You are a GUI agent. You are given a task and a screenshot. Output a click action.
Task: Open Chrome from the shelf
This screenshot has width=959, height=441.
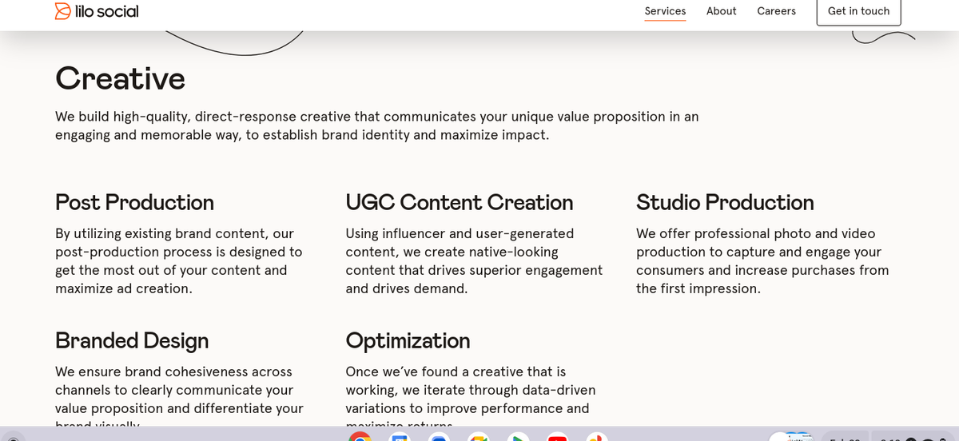pos(360,437)
